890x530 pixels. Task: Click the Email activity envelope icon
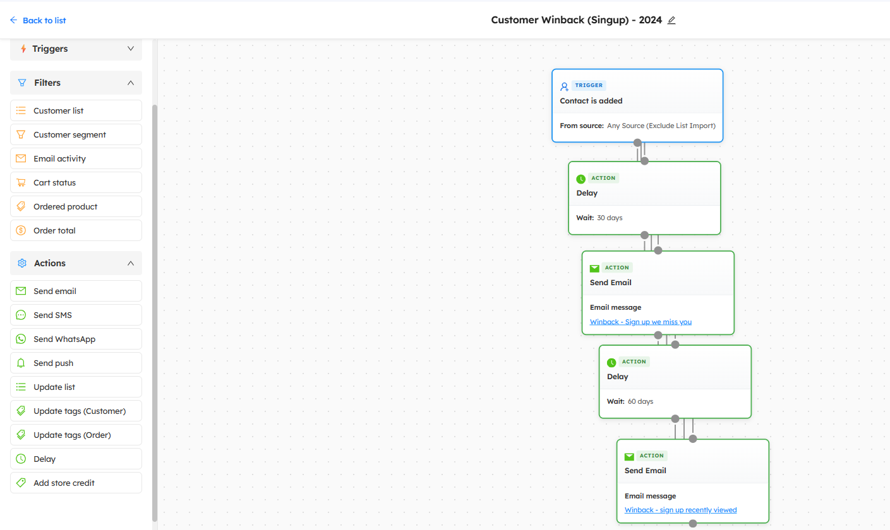coord(21,159)
